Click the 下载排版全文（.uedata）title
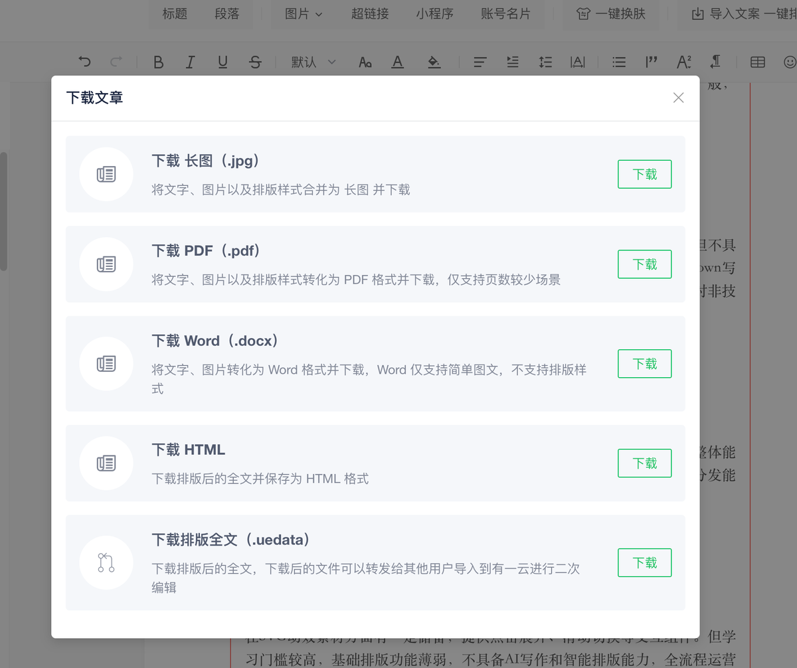The width and height of the screenshot is (797, 668). pyautogui.click(x=231, y=540)
